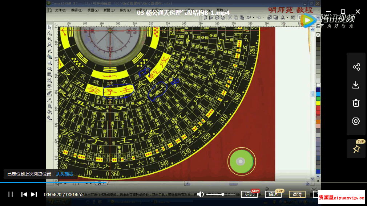Click the Open file toolbar icon
The height and width of the screenshot is (206, 367).
pos(211,17)
